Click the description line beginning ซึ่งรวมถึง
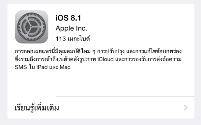 pos(98,59)
